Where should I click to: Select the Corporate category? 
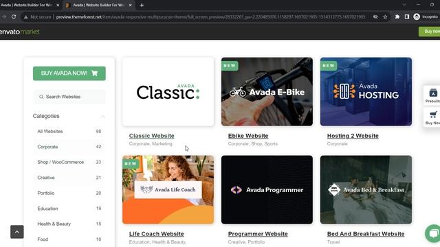point(69,147)
